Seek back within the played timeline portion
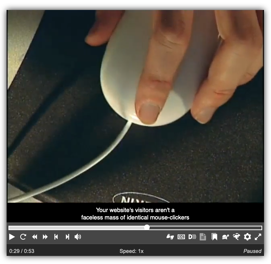The image size is (271, 264). pyautogui.click(x=76, y=228)
